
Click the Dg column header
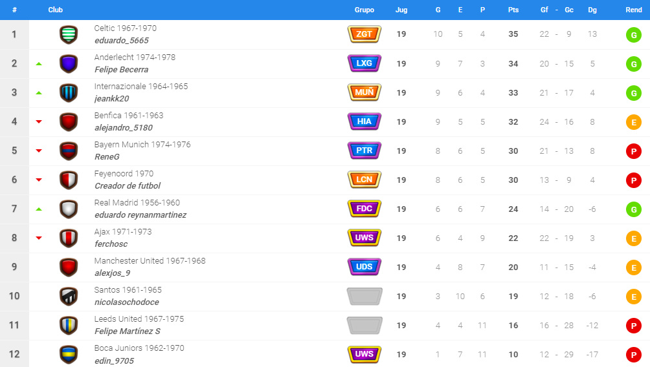pos(592,10)
